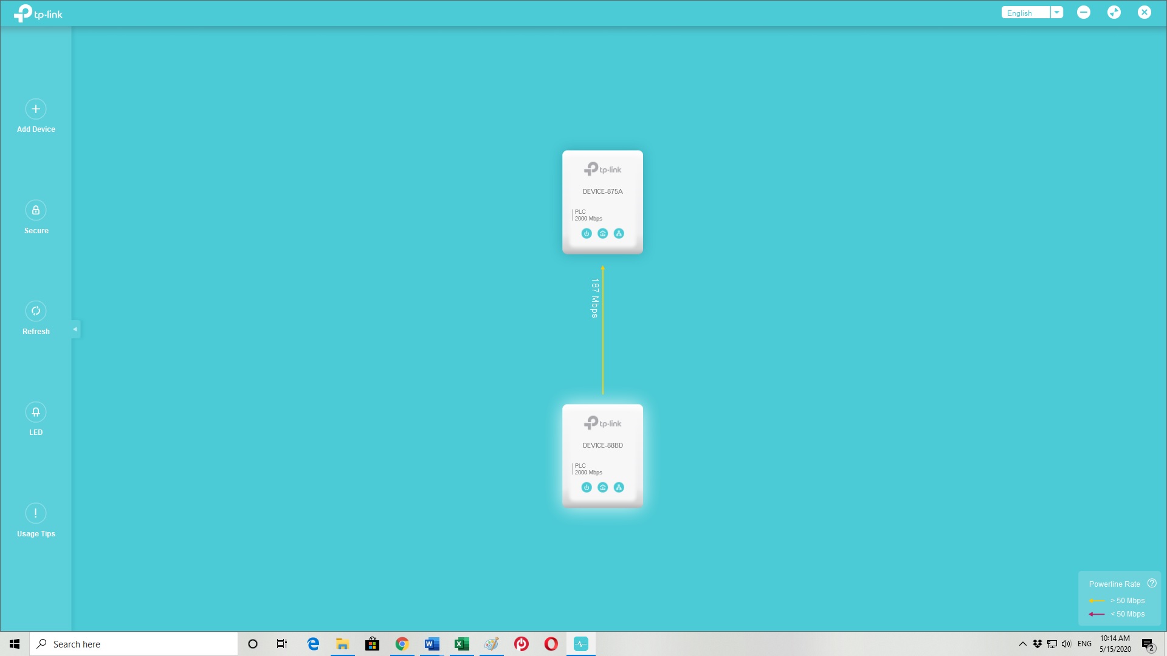Open Usage Tips exclamation icon
1167x656 pixels.
coord(36,513)
